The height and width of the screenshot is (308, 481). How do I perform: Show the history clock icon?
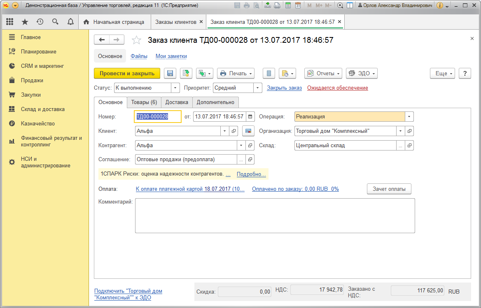point(40,22)
